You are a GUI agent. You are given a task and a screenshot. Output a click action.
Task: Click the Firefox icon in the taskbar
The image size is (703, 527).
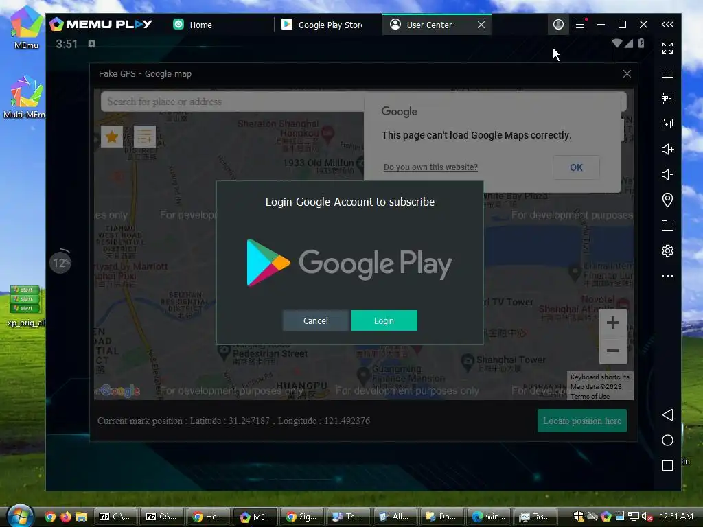(65, 517)
